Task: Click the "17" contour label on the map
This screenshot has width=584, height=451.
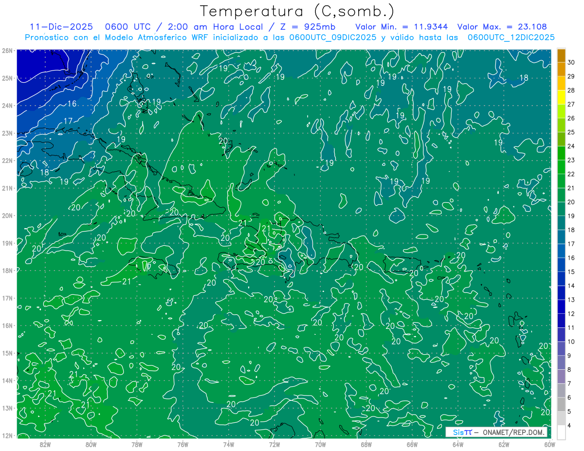Action: 68,121
